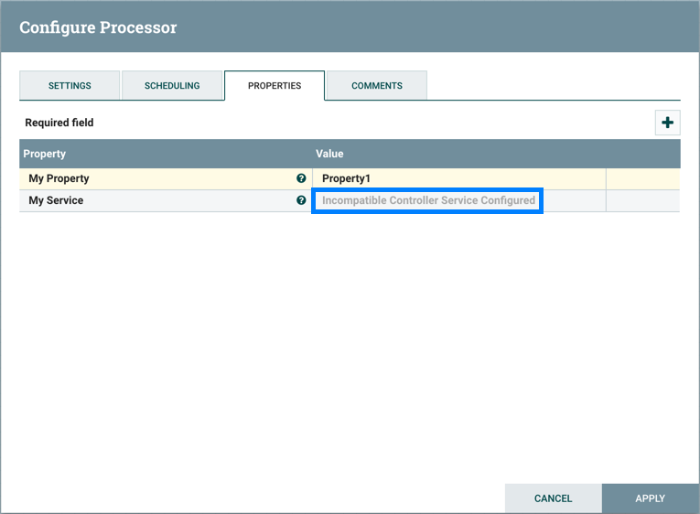
Task: Select the Properties tab
Action: (x=275, y=85)
